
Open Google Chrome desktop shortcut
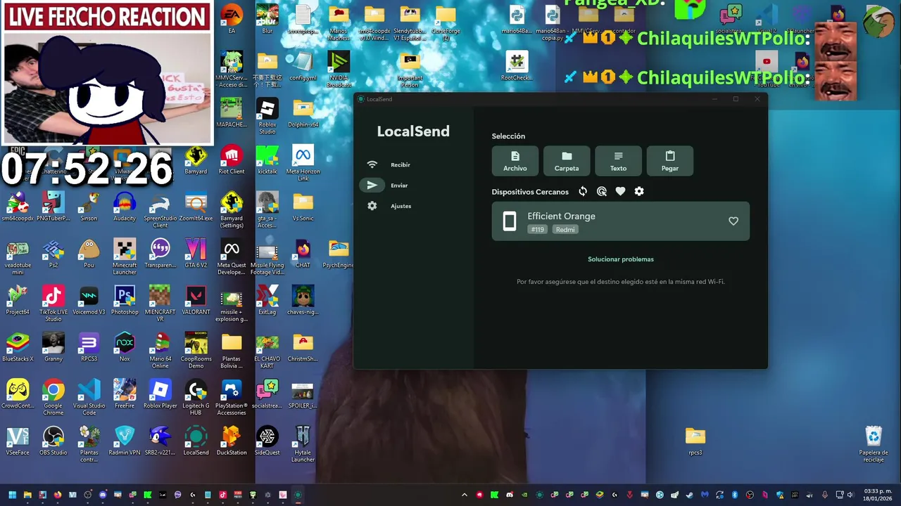coord(53,398)
